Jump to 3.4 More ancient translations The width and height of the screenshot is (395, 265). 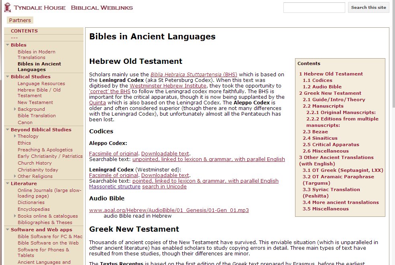pyautogui.click(x=340, y=202)
